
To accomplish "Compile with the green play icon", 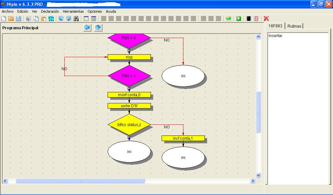I will (239, 19).
